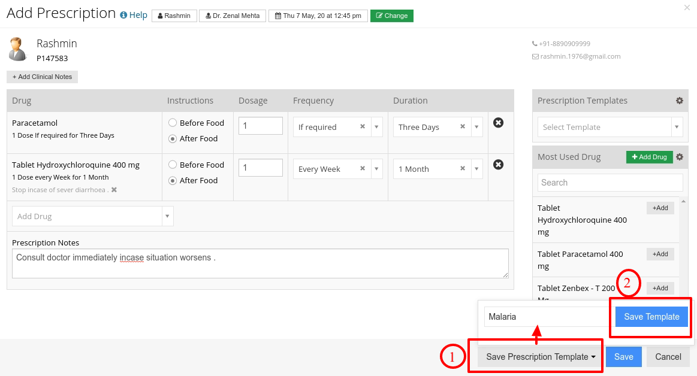Screen dimensions: 697x376
Task: Select Before Food for Hydroxychloroquine
Action: 173,165
